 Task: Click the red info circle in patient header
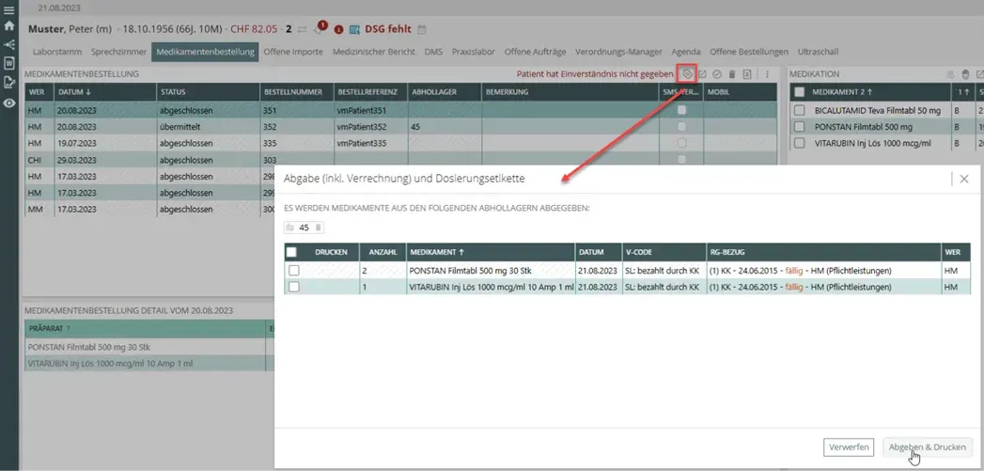(339, 29)
